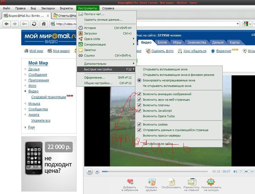Expand the Еще sidebar list
The height and width of the screenshot is (194, 255).
pyautogui.click(x=31, y=127)
